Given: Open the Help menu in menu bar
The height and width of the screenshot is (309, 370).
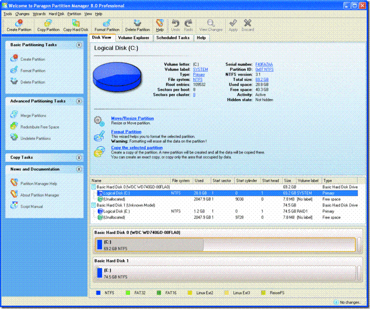Looking at the screenshot, I should (x=99, y=14).
